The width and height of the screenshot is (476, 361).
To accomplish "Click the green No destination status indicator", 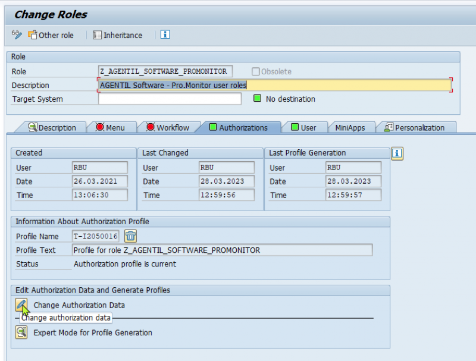I will click(x=257, y=99).
